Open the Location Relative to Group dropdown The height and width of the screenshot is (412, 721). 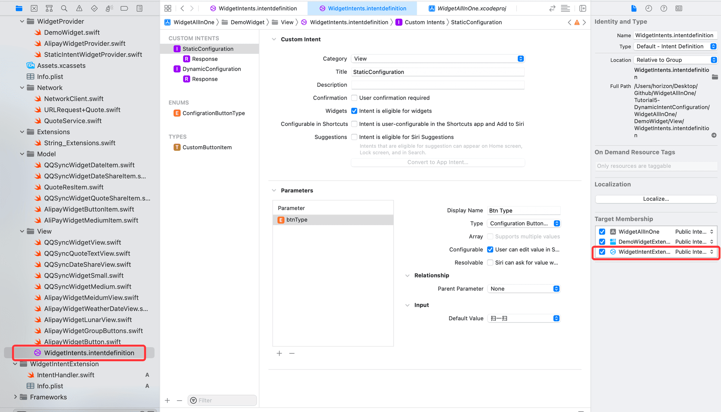[675, 60]
